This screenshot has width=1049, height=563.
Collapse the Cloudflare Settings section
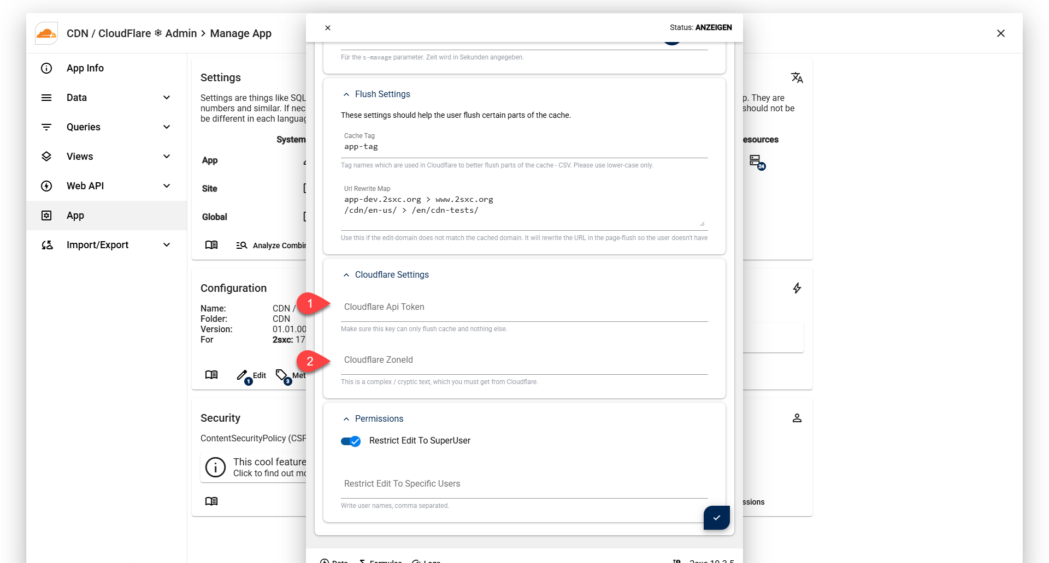(x=346, y=275)
